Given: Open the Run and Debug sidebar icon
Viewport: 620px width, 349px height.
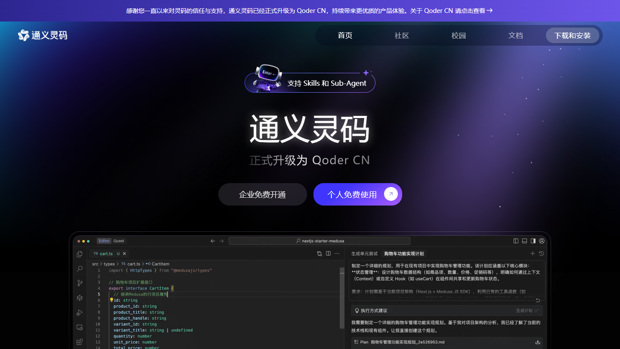Looking at the screenshot, I should click(x=80, y=312).
